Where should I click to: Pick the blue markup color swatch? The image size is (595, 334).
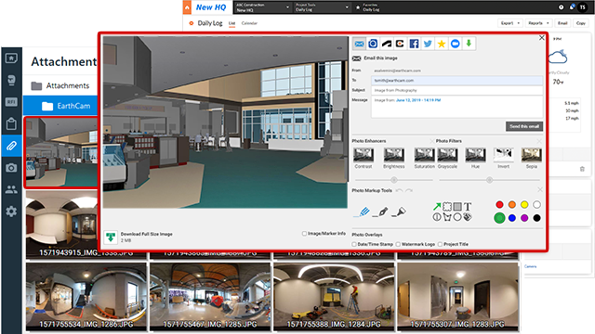[x=512, y=218]
